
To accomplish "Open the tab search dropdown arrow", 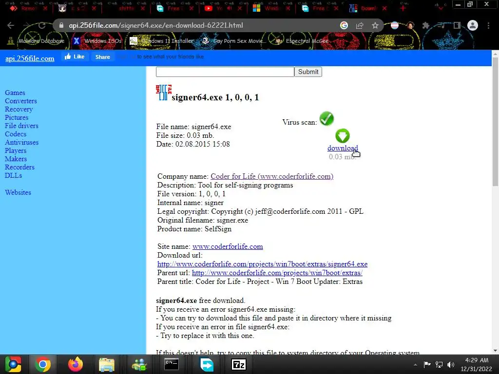I will pyautogui.click(x=441, y=8).
